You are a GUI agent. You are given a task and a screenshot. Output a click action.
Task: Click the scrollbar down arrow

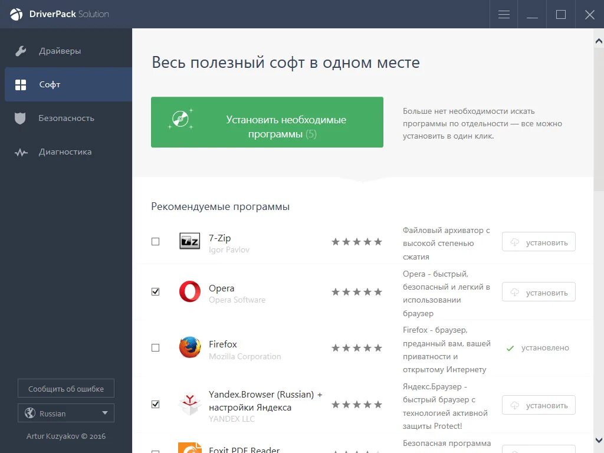click(x=599, y=440)
